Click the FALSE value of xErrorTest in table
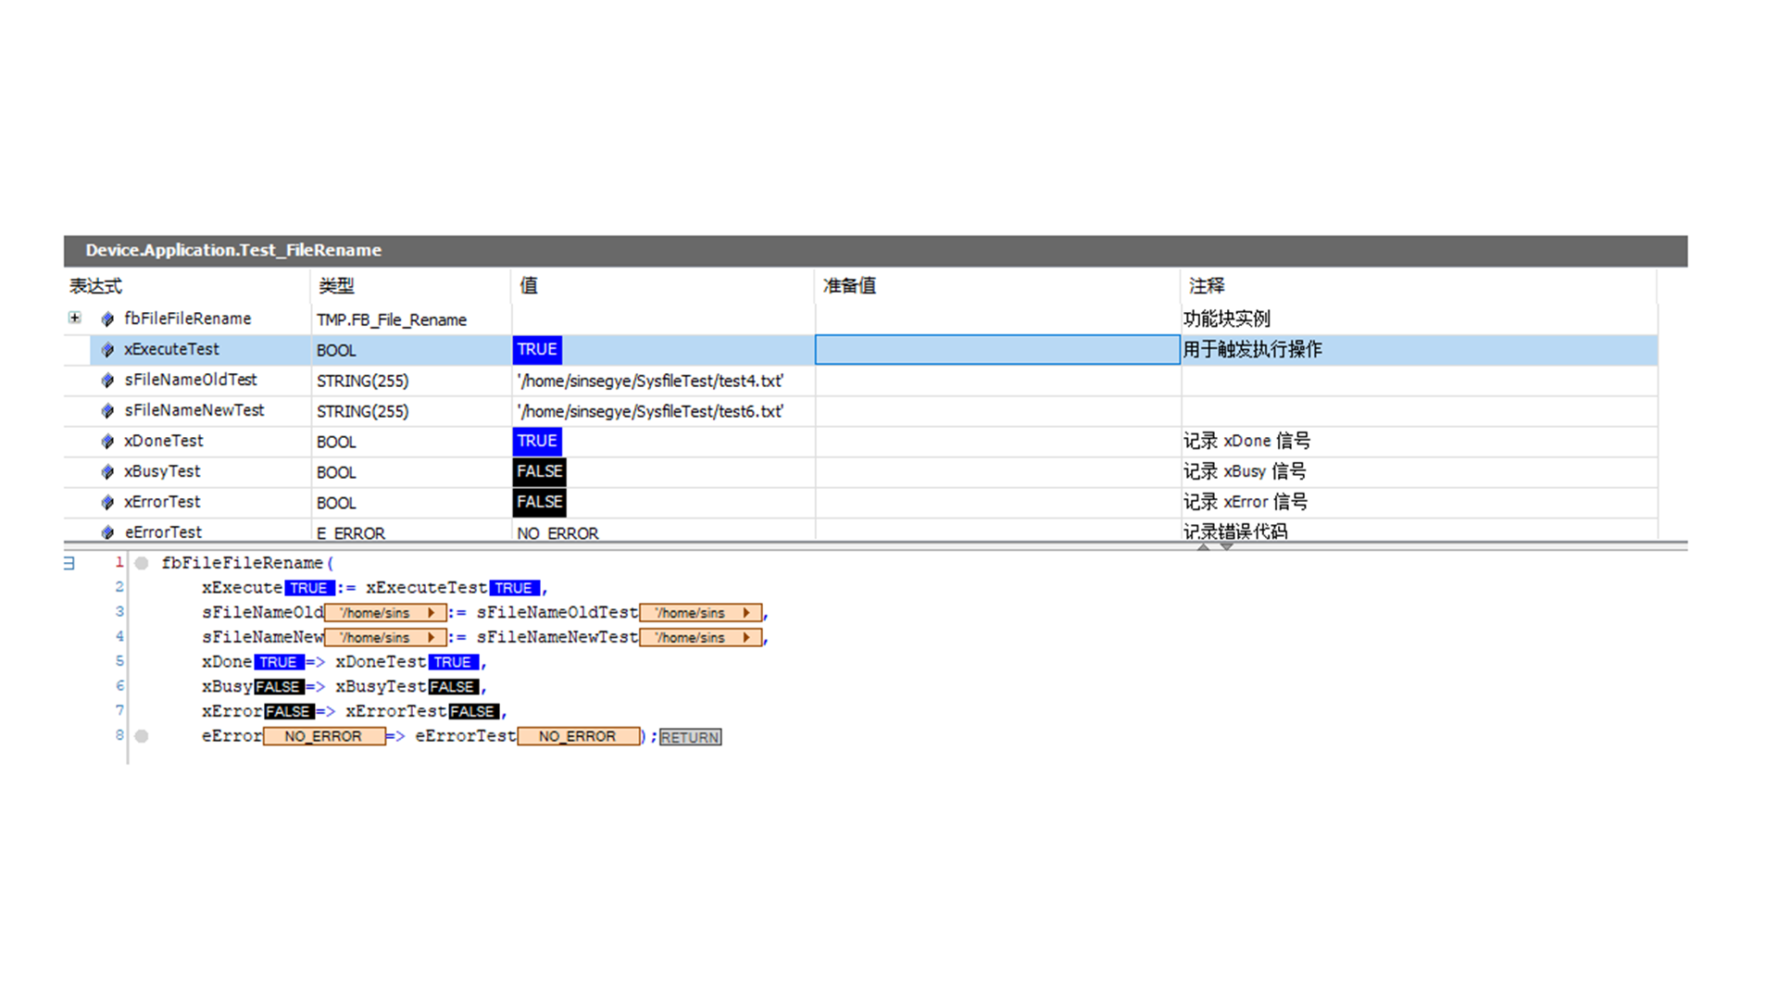This screenshot has width=1778, height=1000. tap(540, 502)
